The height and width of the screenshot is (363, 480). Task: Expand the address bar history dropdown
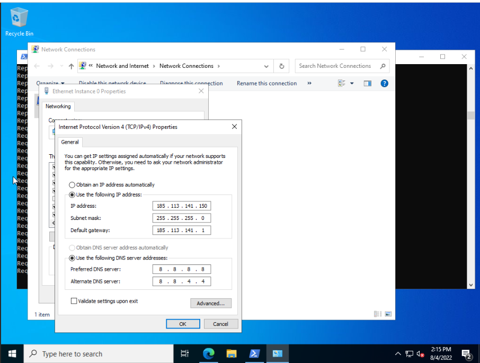[x=266, y=66]
